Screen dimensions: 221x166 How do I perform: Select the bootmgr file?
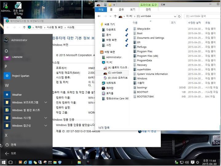(x=142, y=87)
